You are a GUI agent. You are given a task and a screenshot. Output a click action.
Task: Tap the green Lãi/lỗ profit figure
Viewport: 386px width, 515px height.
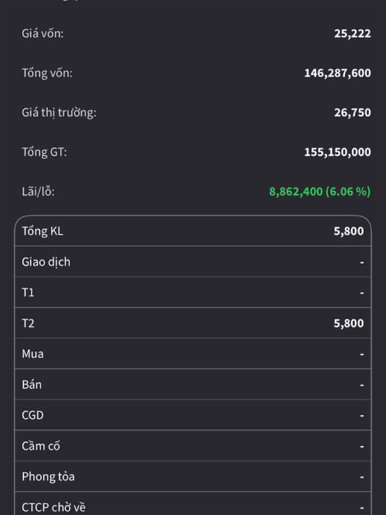pyautogui.click(x=320, y=191)
